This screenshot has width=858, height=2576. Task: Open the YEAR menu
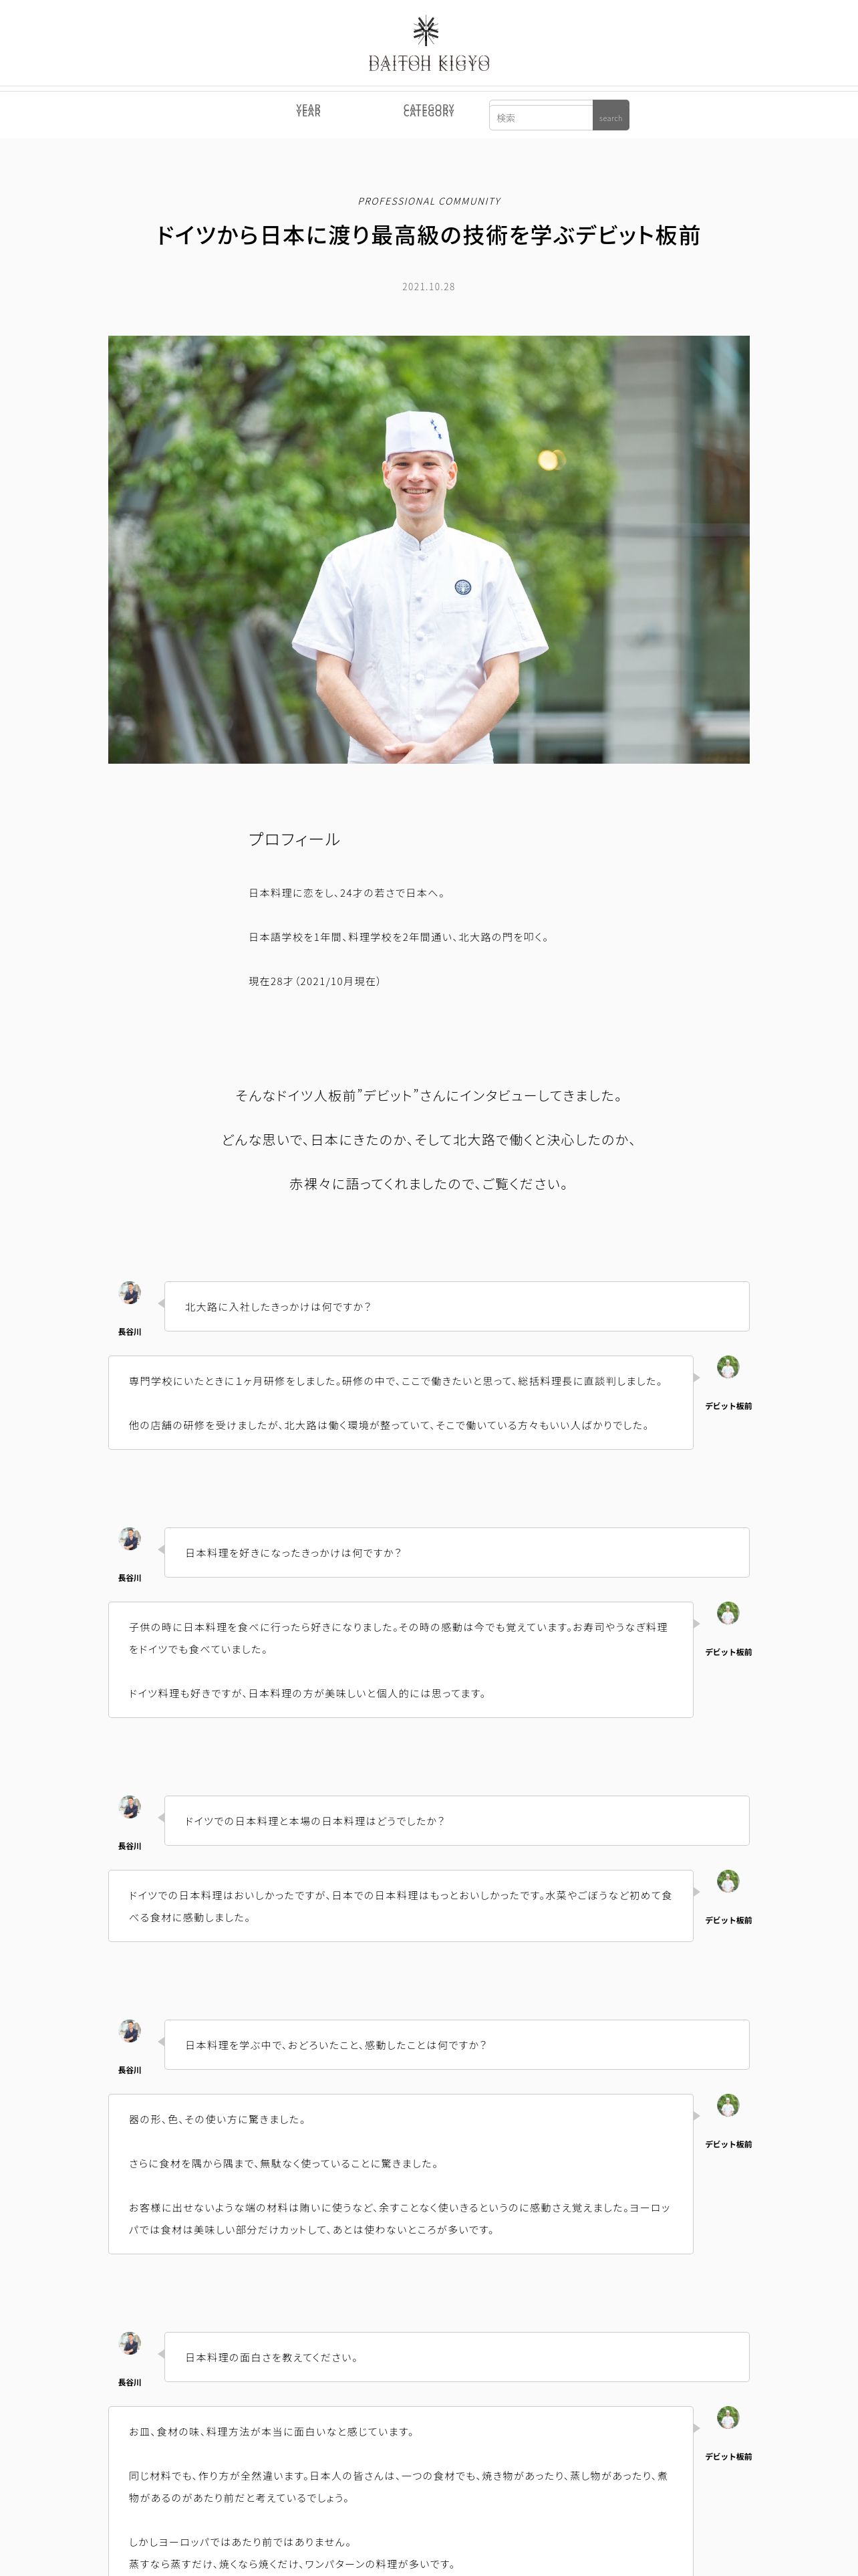(307, 110)
